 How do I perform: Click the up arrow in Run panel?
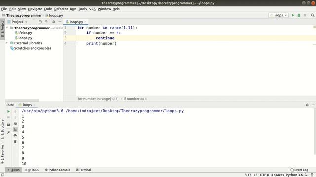point(15,112)
